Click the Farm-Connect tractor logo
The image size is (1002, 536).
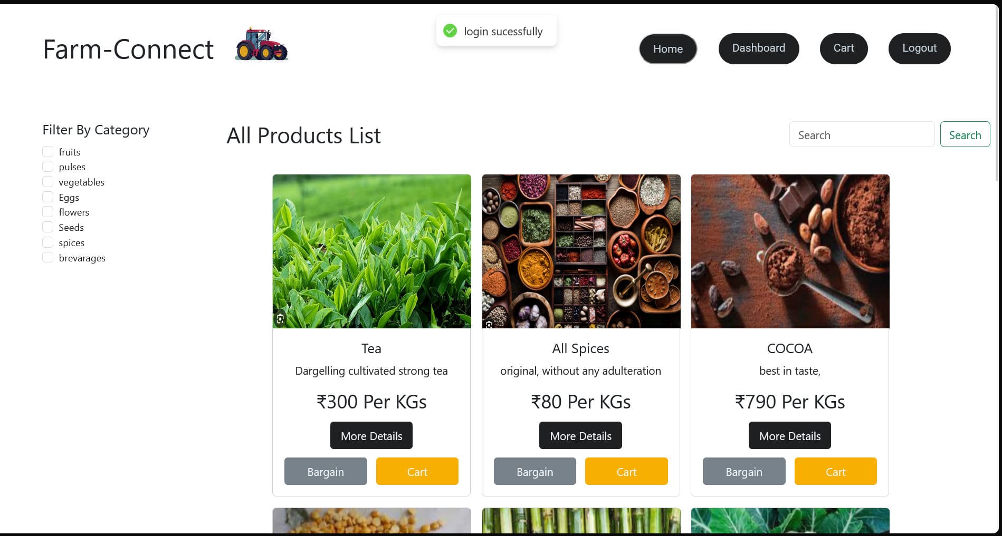261,44
